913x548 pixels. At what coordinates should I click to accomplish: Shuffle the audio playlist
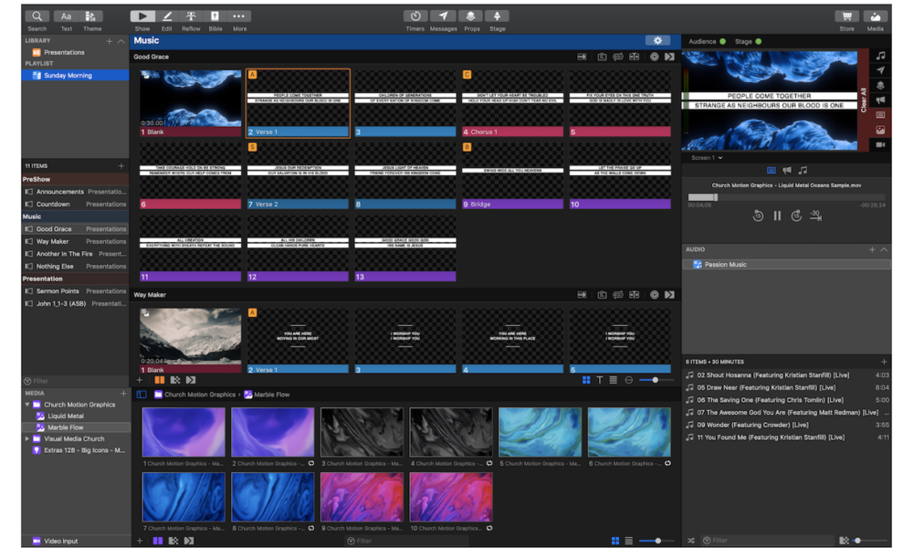690,541
